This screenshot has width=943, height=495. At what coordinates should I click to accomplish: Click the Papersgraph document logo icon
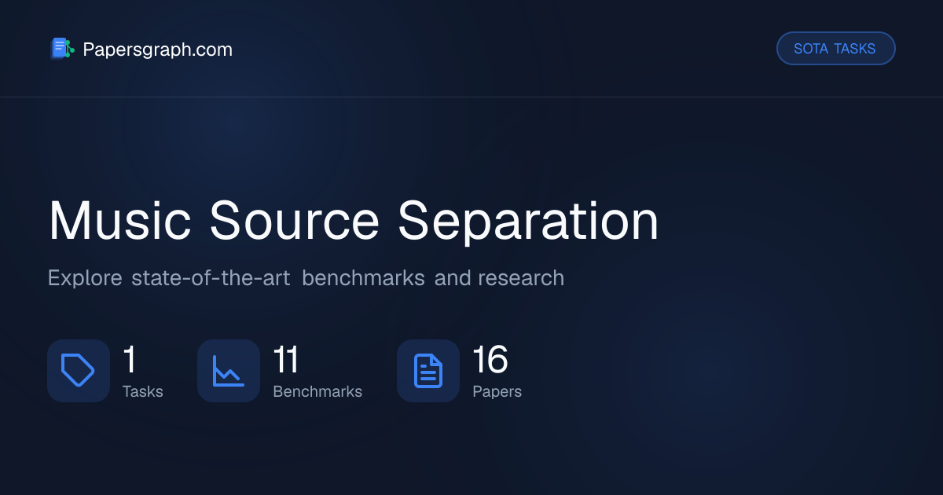click(62, 49)
